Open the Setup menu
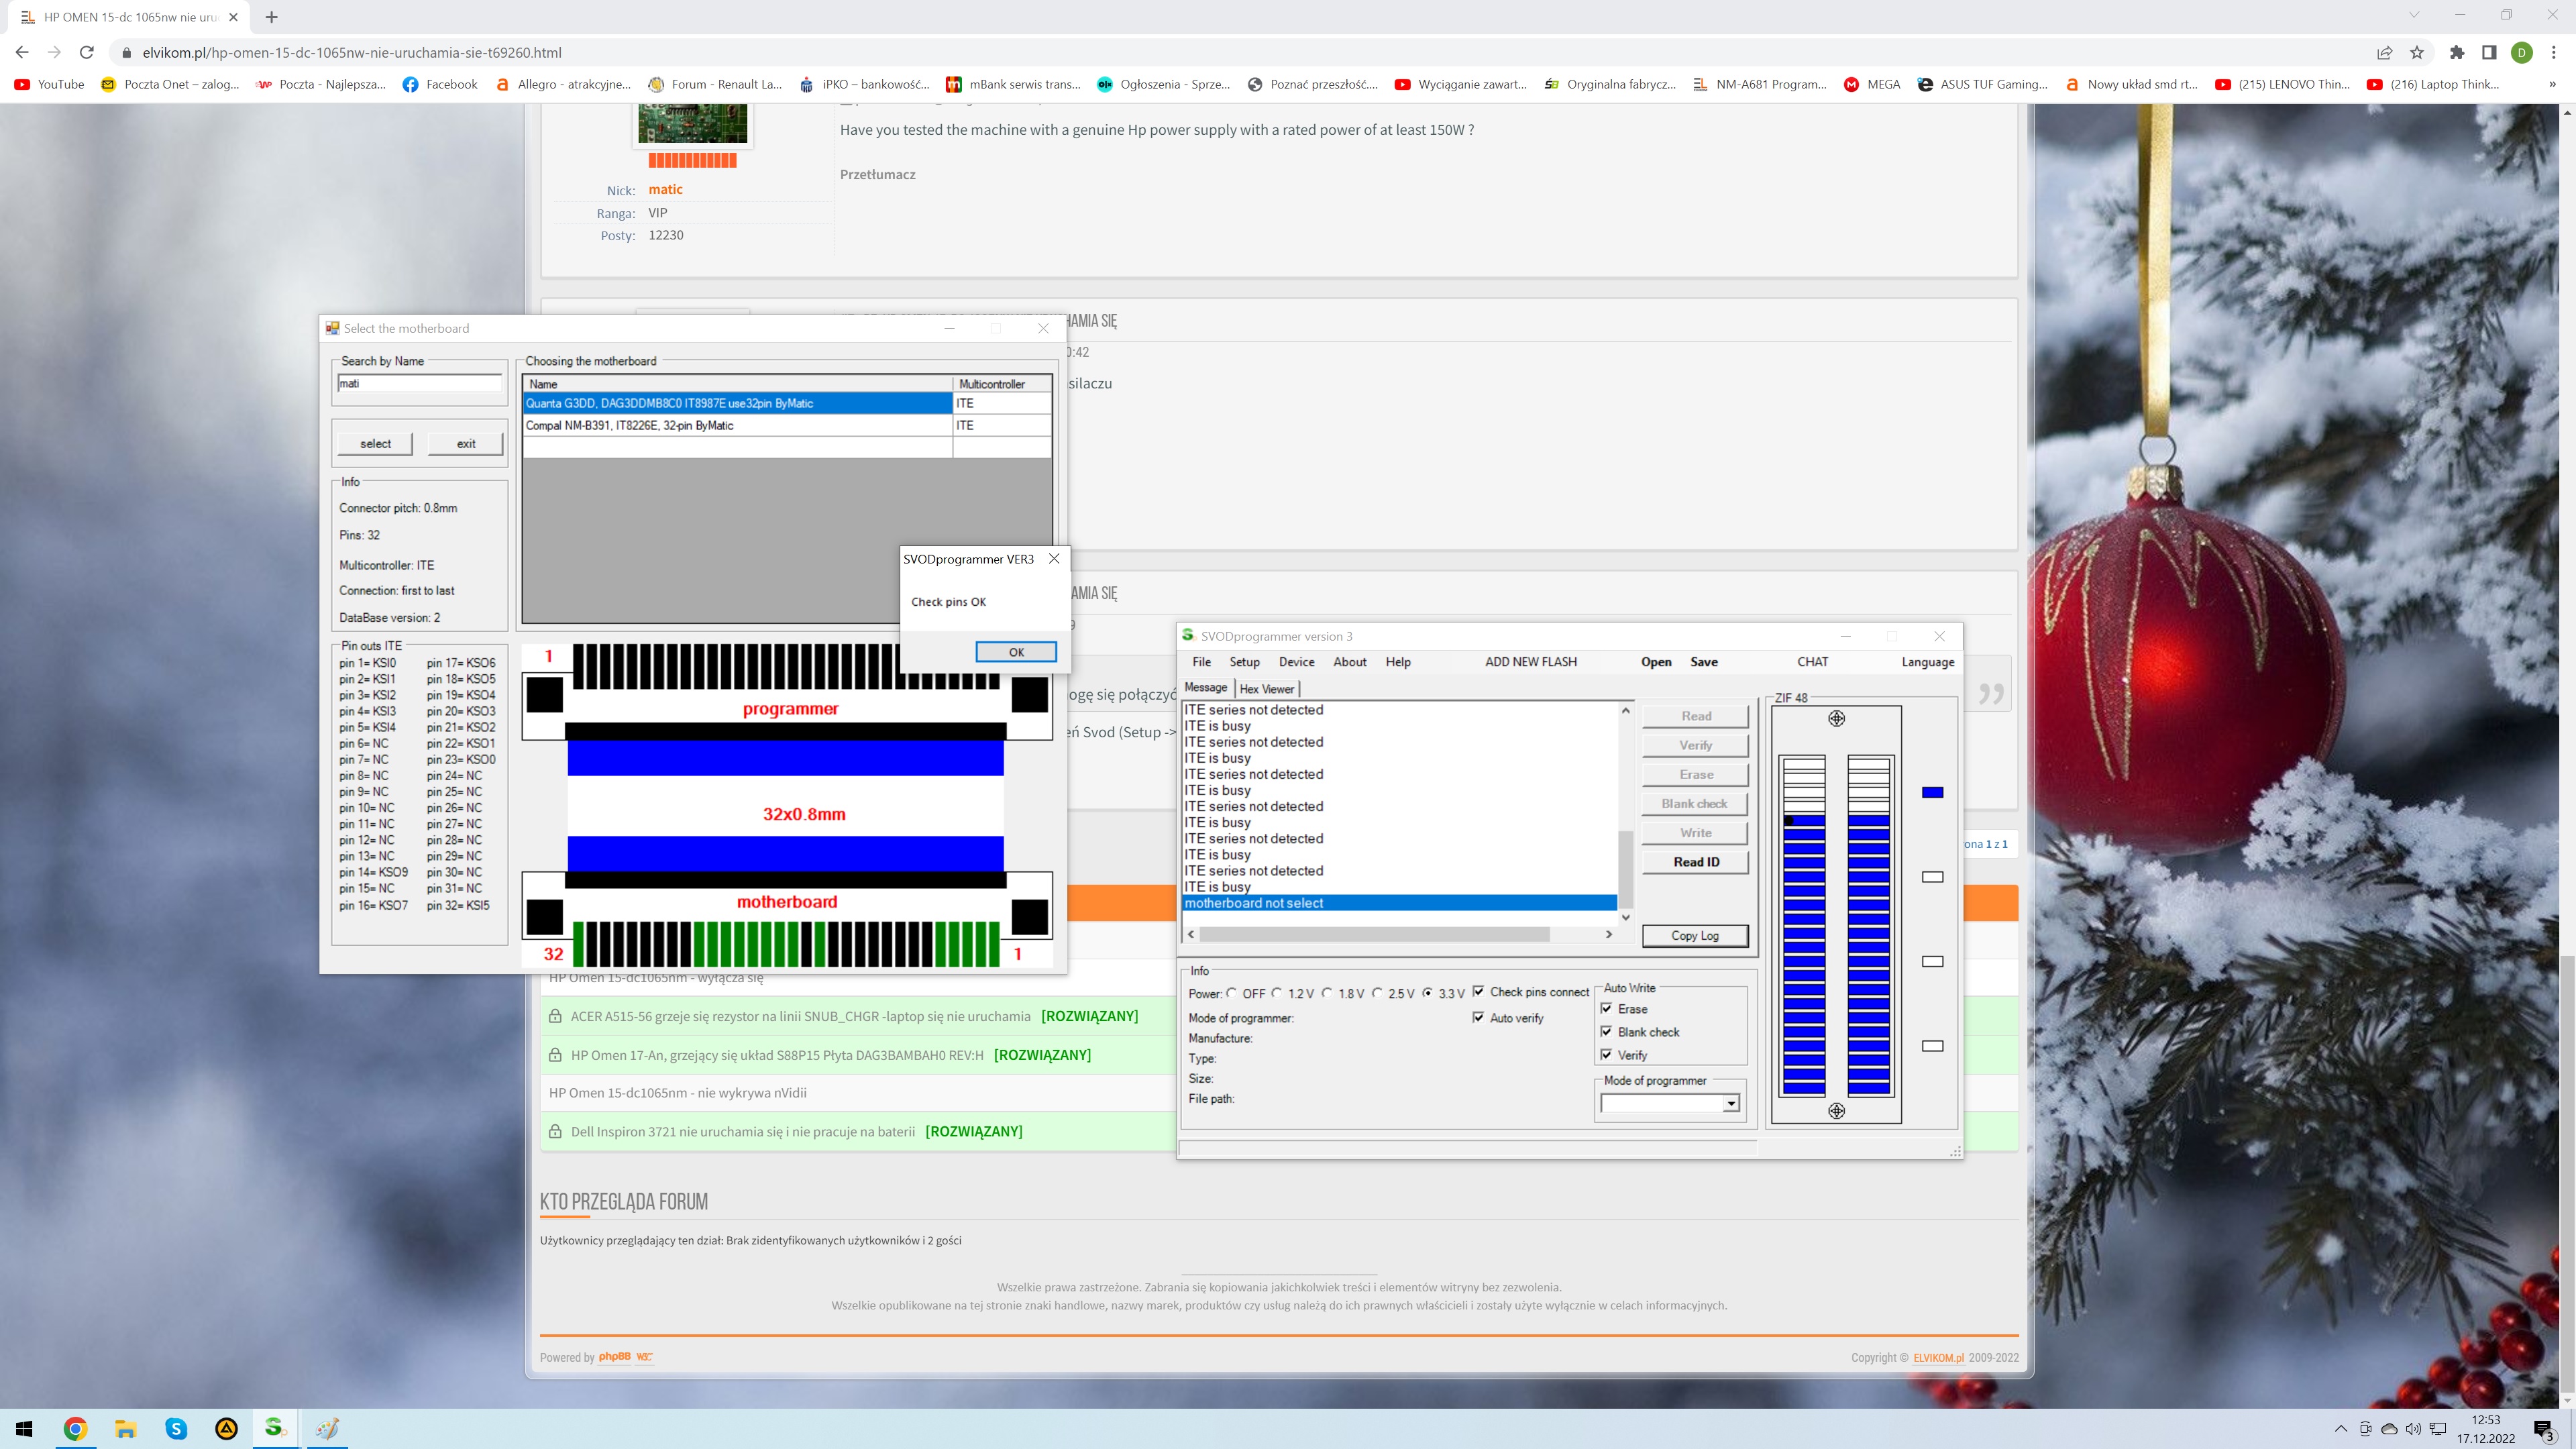 tap(1244, 661)
